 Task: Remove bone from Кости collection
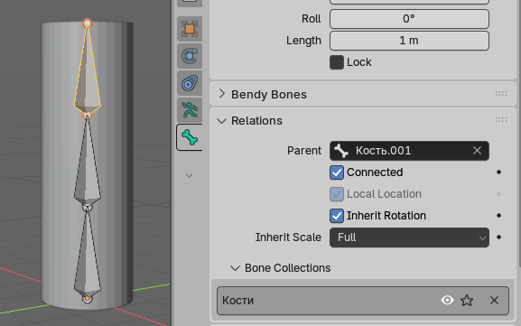click(x=494, y=301)
